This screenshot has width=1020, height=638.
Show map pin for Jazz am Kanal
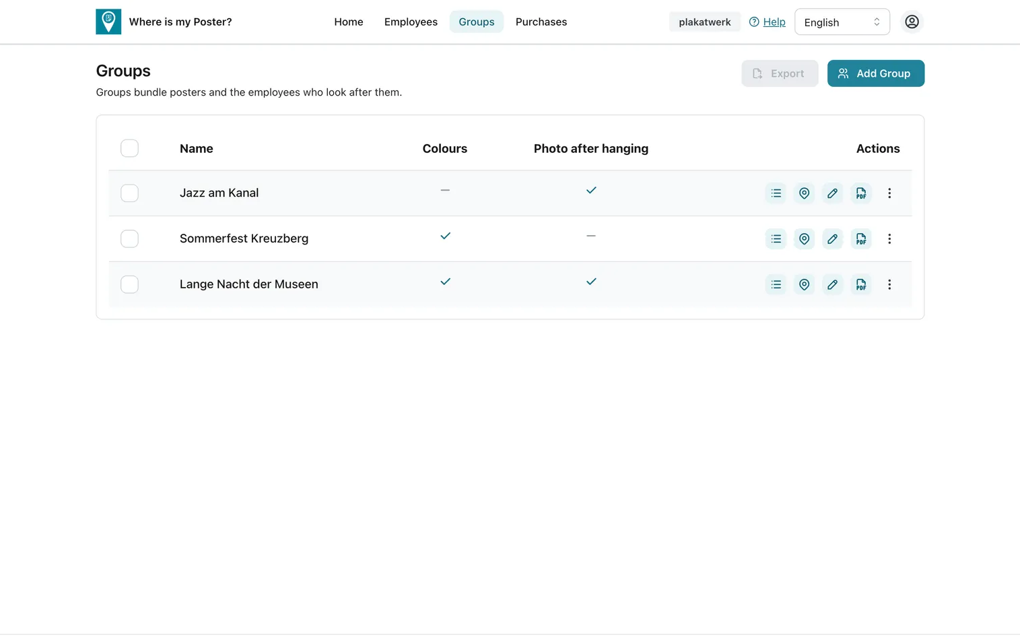pos(804,193)
